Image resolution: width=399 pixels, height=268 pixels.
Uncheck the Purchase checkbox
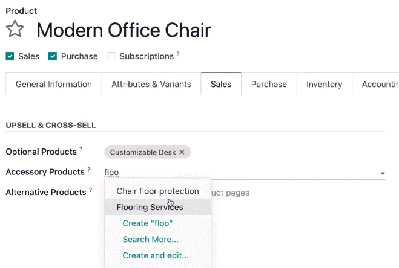(x=53, y=56)
